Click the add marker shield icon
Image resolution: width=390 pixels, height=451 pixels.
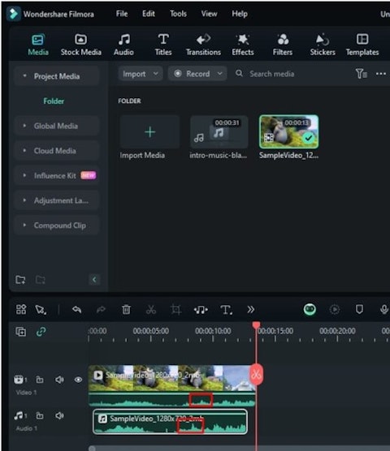coord(359,310)
